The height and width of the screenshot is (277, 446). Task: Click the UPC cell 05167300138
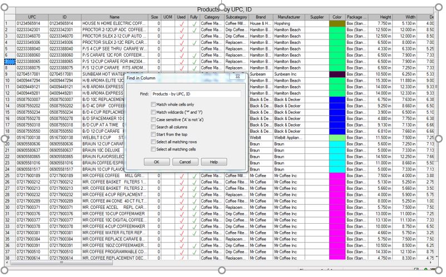point(32,138)
